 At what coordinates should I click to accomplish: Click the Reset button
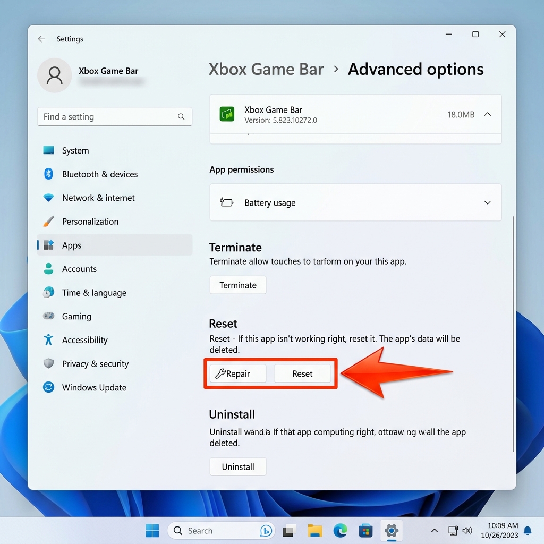tap(302, 373)
